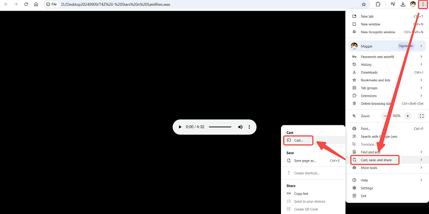Expand Find and edit submenu

[387, 152]
